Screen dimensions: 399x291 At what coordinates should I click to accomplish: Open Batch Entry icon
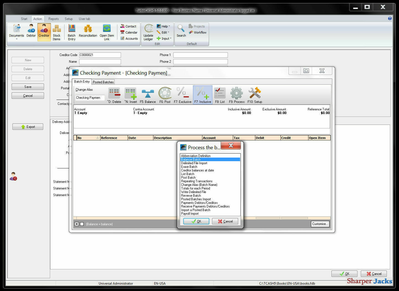click(x=72, y=32)
